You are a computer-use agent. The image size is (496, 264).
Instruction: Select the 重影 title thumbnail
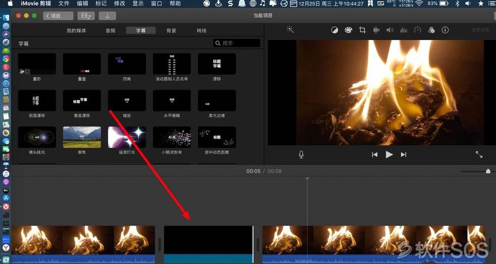coord(37,64)
